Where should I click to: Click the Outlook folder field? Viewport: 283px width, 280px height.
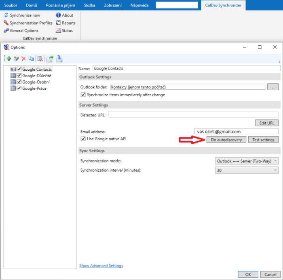[x=188, y=87]
